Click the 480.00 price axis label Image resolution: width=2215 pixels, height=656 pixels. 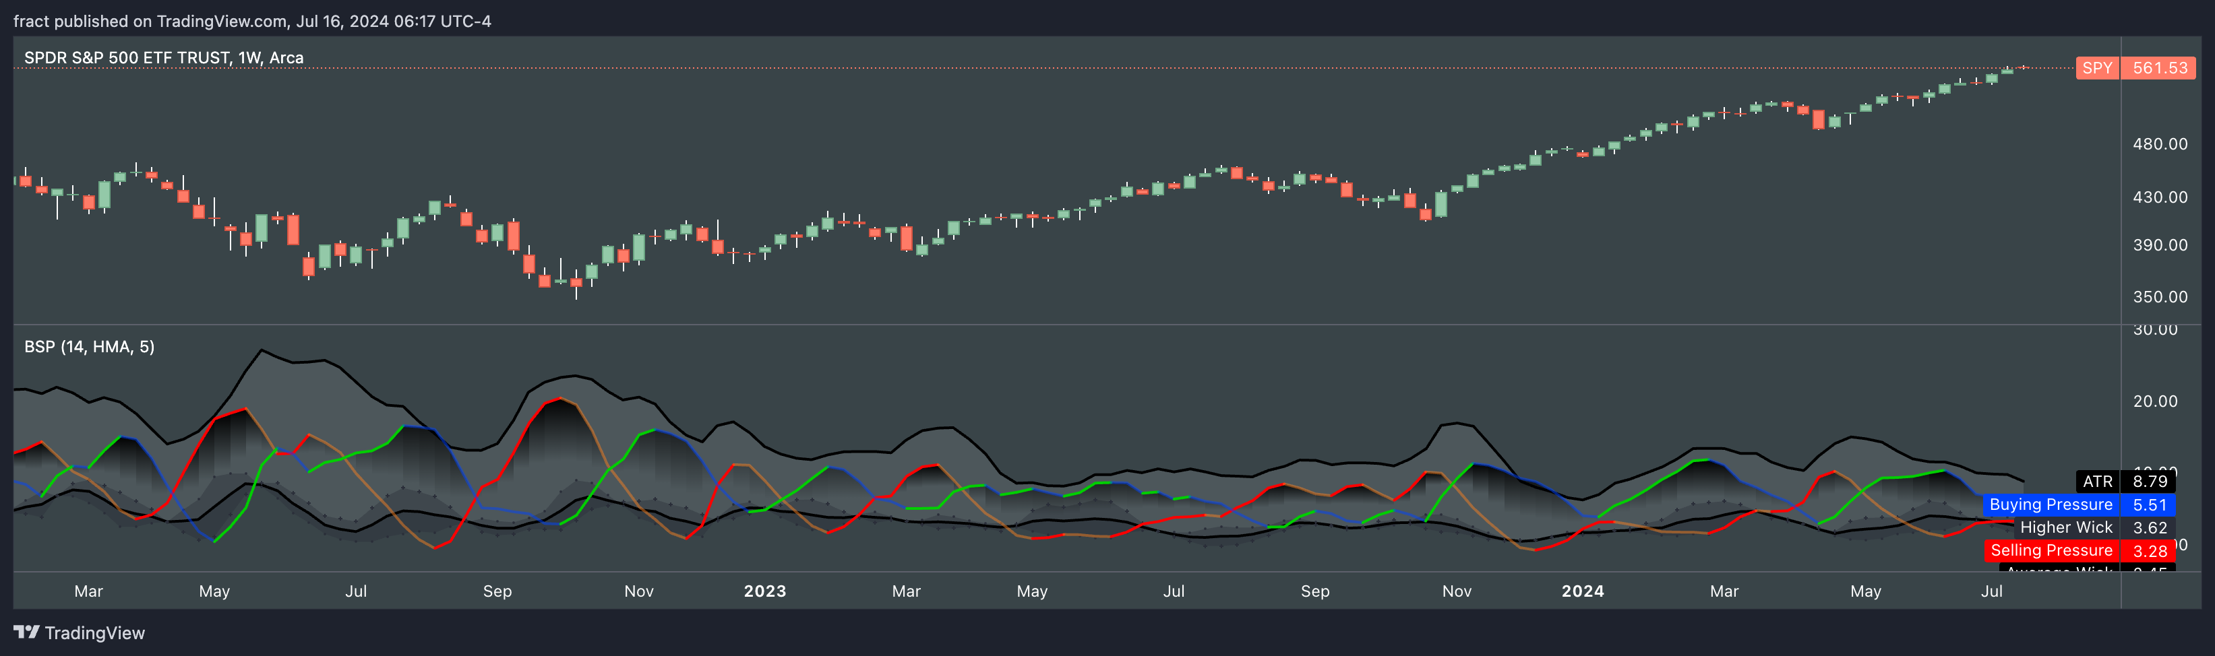tap(2159, 144)
